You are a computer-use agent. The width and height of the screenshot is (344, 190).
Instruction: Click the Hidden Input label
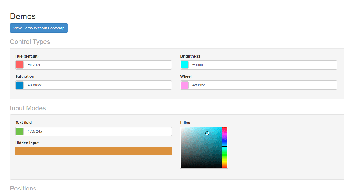pos(27,143)
